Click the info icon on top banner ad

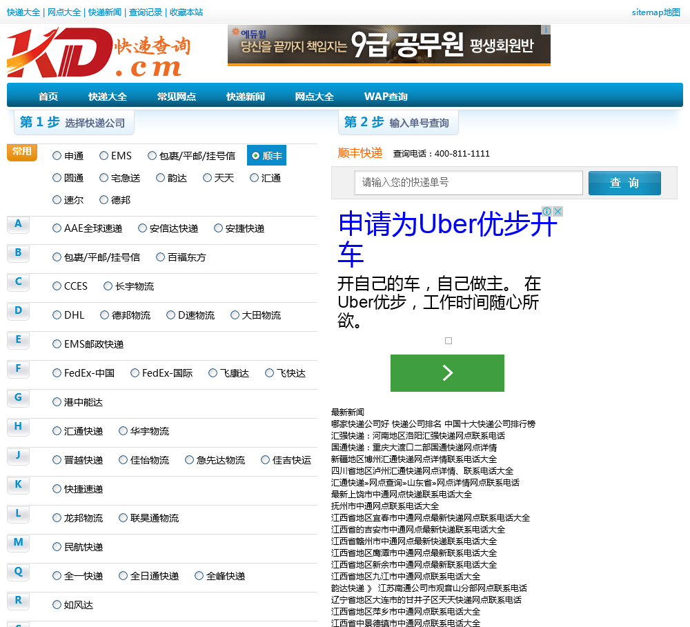coord(546,30)
